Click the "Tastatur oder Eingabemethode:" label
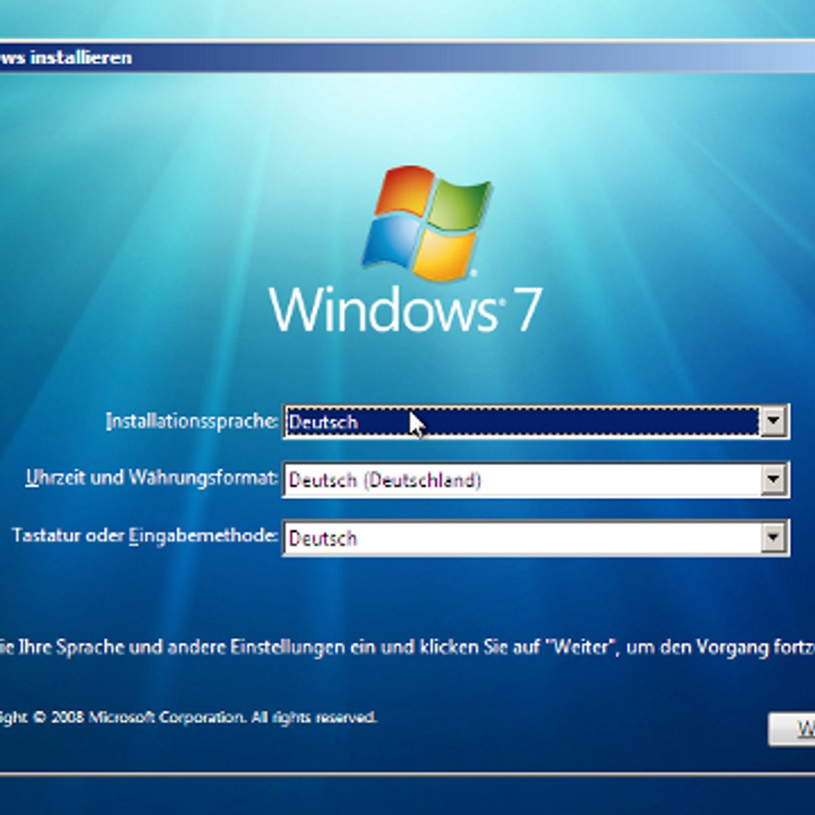 click(x=145, y=536)
